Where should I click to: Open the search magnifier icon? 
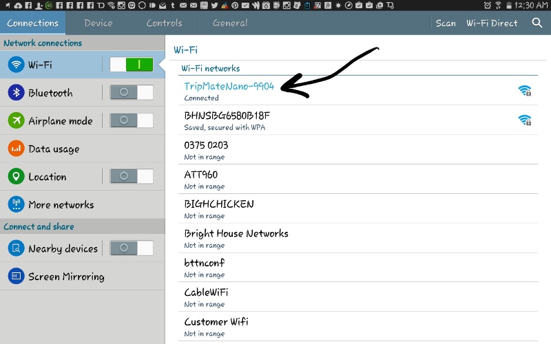[537, 23]
